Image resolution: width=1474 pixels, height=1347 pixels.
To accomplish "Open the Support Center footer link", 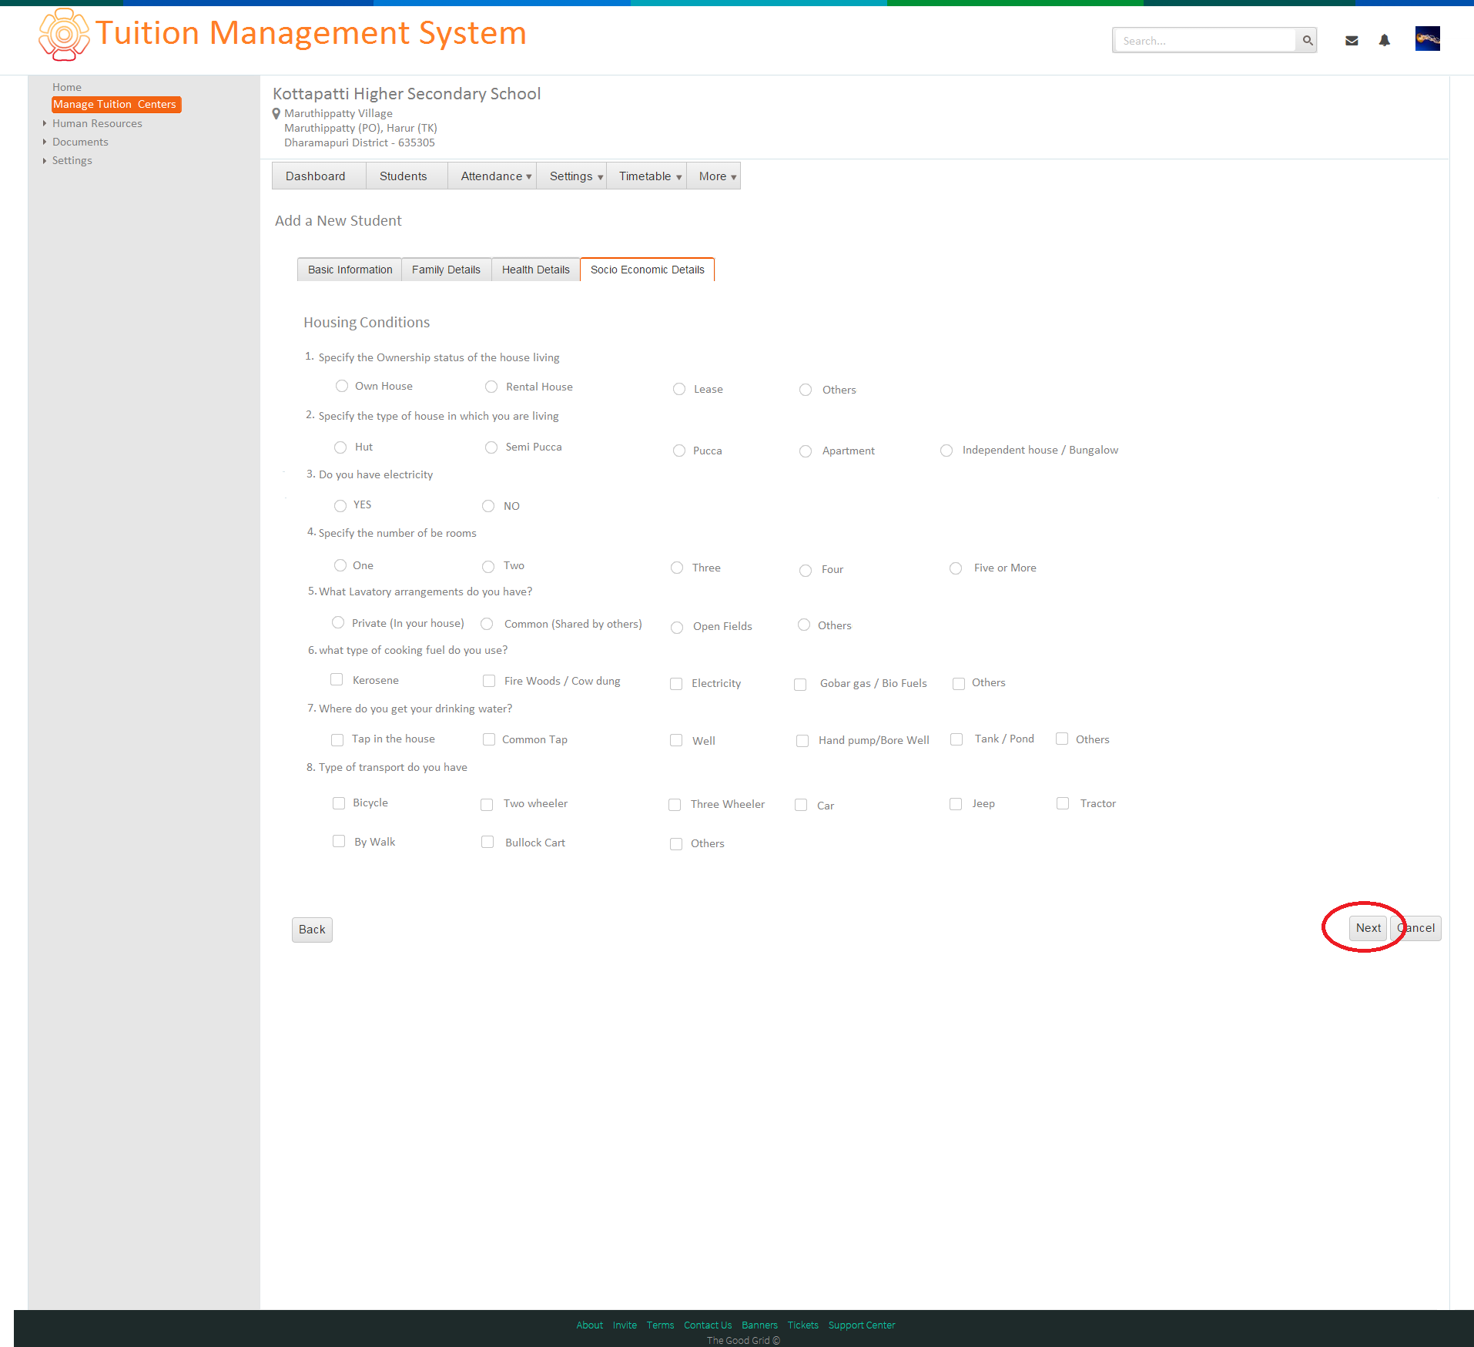I will point(862,1325).
